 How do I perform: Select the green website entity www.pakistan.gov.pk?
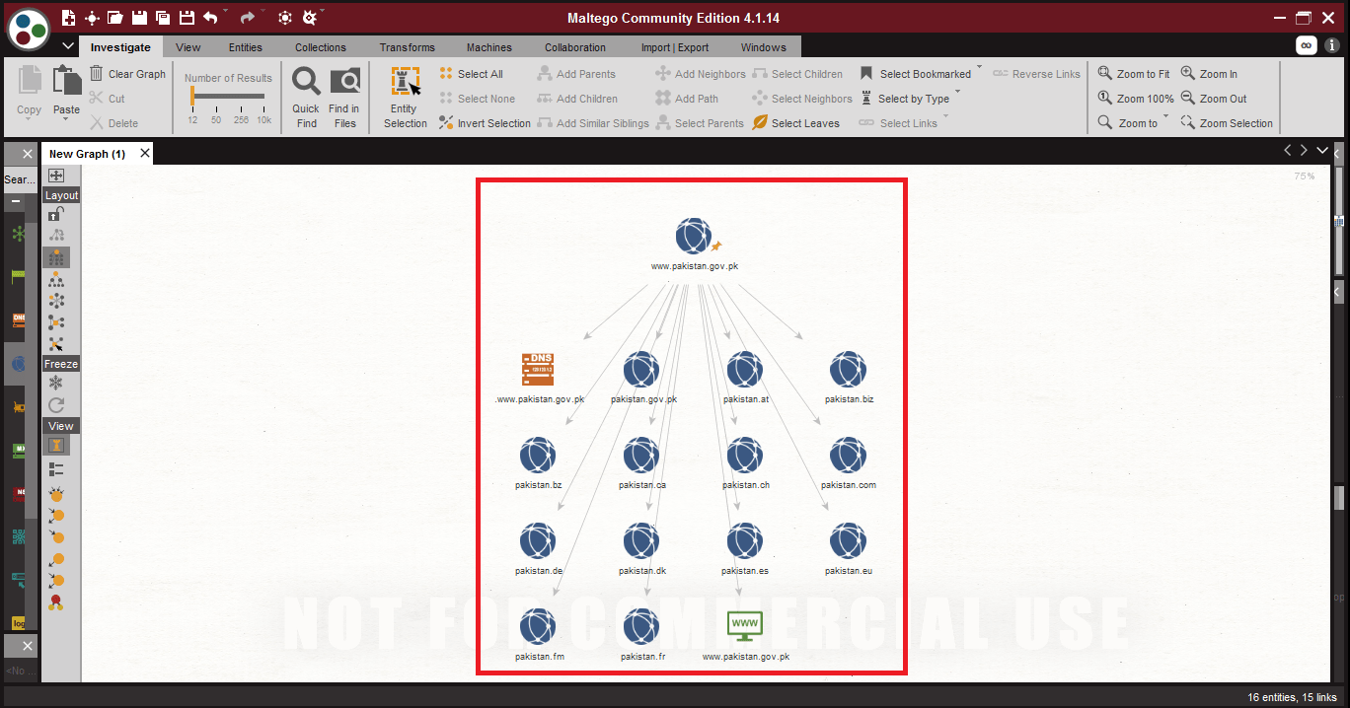tap(745, 626)
